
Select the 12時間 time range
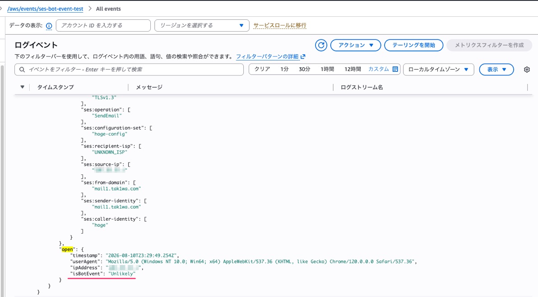click(x=352, y=69)
